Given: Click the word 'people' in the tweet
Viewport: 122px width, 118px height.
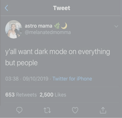Looking at the screenshot, I should (x=27, y=63).
